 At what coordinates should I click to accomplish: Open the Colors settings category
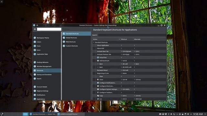(x=47, y=42)
